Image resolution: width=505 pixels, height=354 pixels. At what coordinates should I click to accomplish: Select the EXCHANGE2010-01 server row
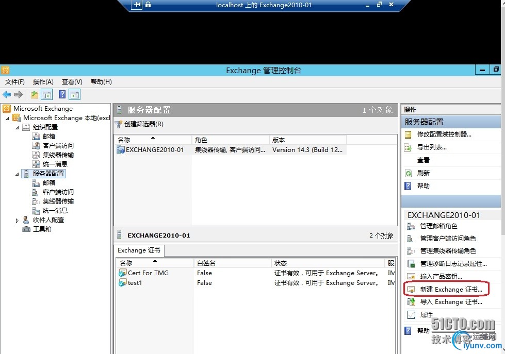point(231,149)
